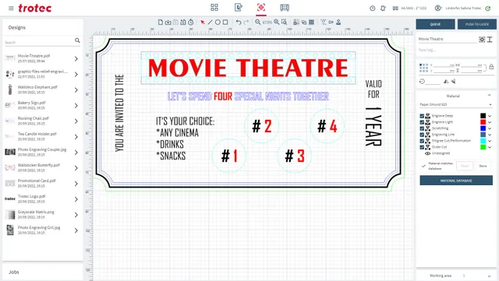The height and width of the screenshot is (281, 499).
Task: Open the Bakery Sign.pdf design arrow
Action: pyautogui.click(x=76, y=105)
